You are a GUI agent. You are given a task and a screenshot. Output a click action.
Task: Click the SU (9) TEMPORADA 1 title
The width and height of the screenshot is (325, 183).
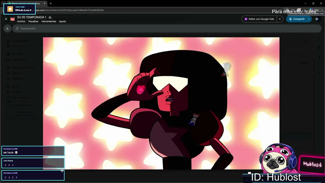tap(32, 17)
